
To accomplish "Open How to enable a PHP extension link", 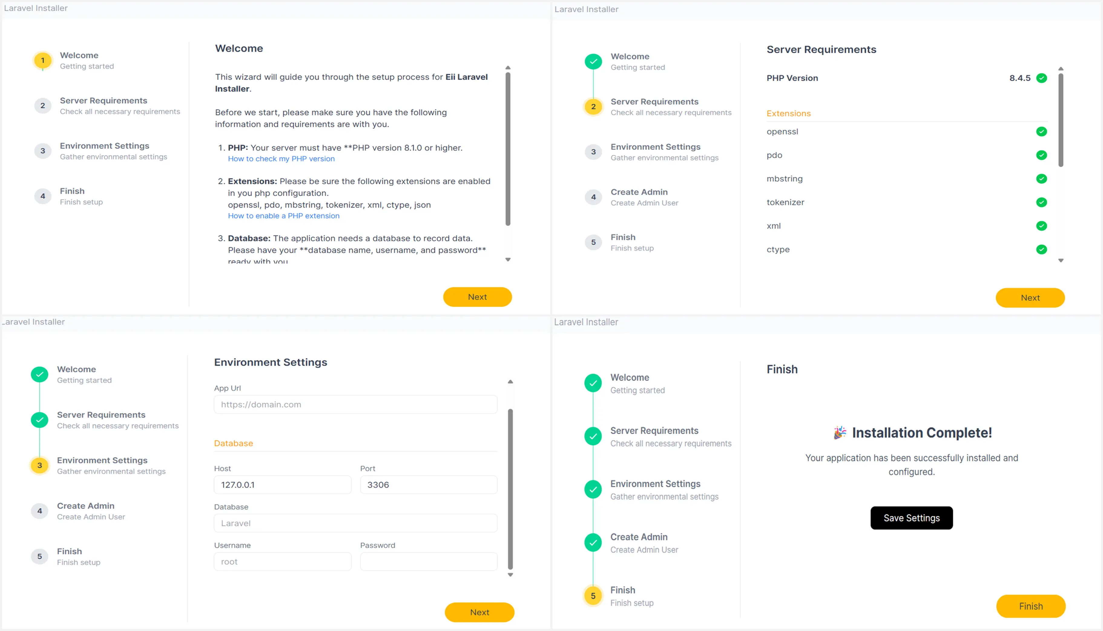I will (283, 216).
